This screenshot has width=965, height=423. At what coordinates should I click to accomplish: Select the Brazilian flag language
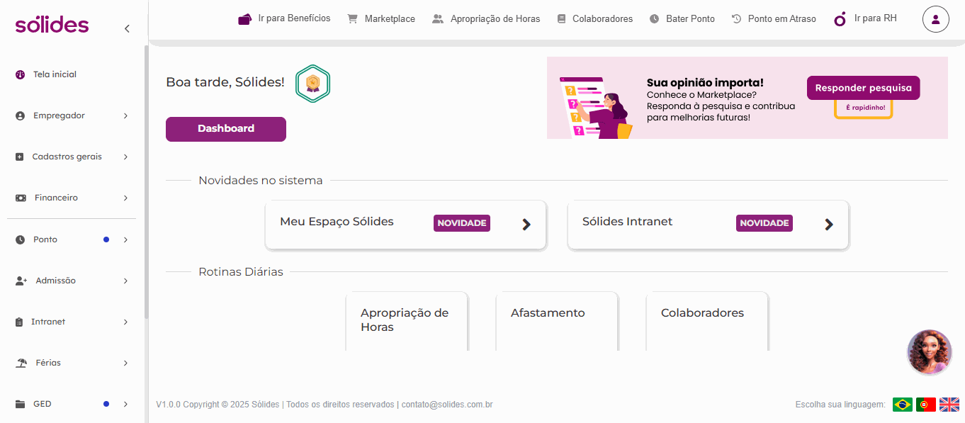click(x=903, y=405)
